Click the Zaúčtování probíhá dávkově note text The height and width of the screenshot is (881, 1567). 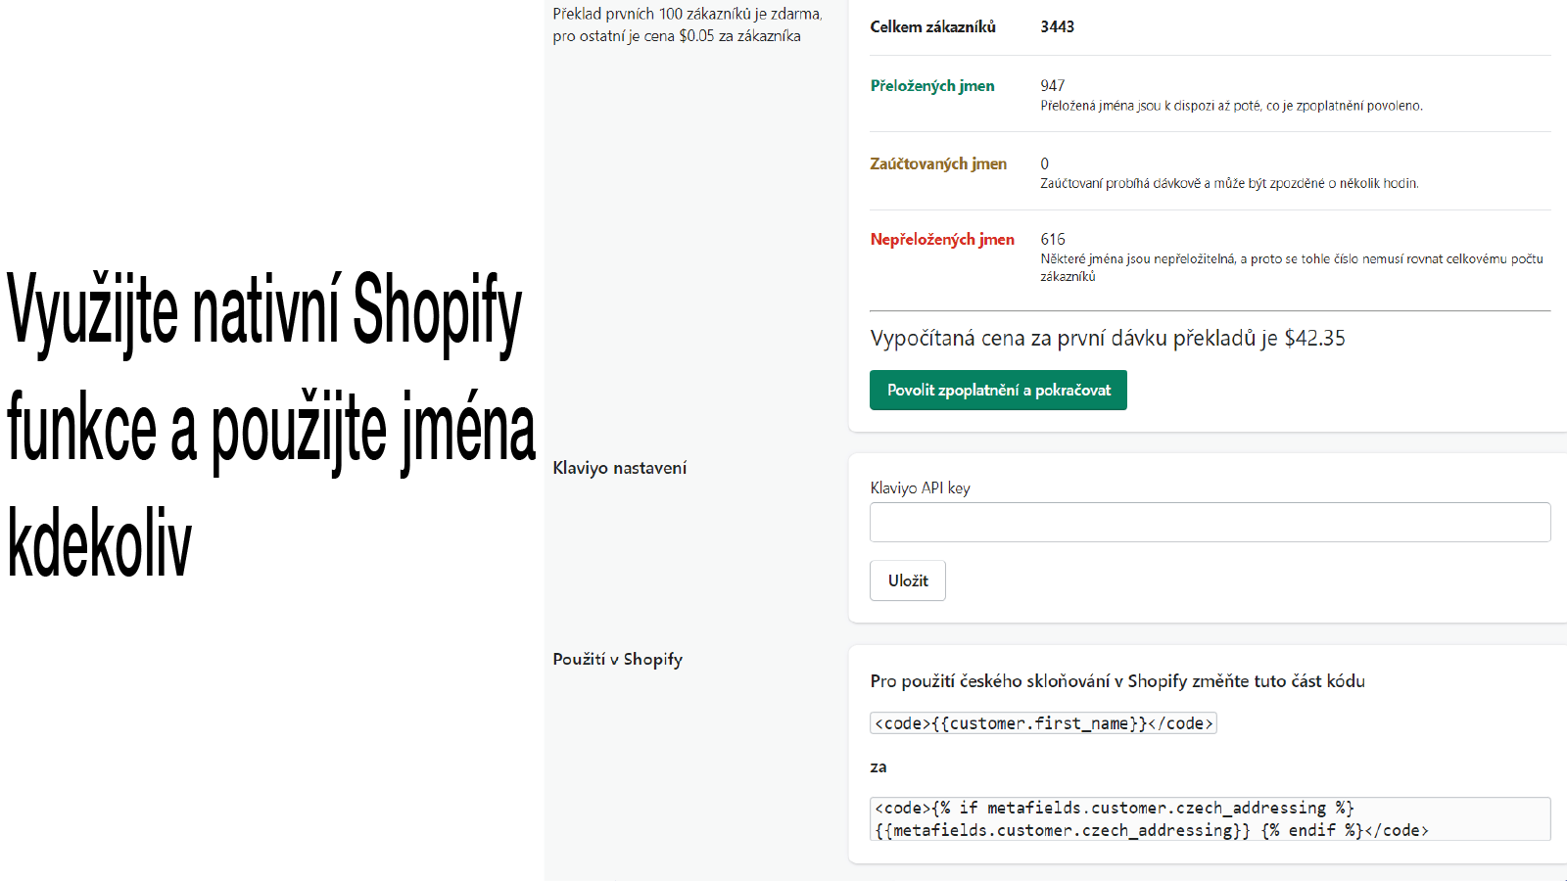(x=1228, y=183)
